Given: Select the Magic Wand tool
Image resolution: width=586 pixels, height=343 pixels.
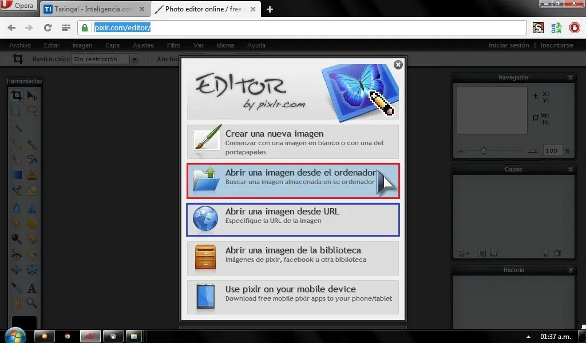Looking at the screenshot, I should pos(17,127).
